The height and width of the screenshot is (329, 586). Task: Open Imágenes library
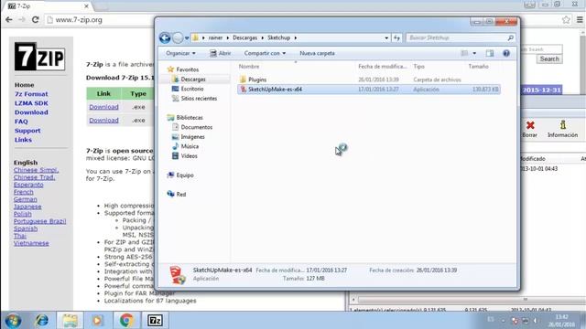coord(188,137)
